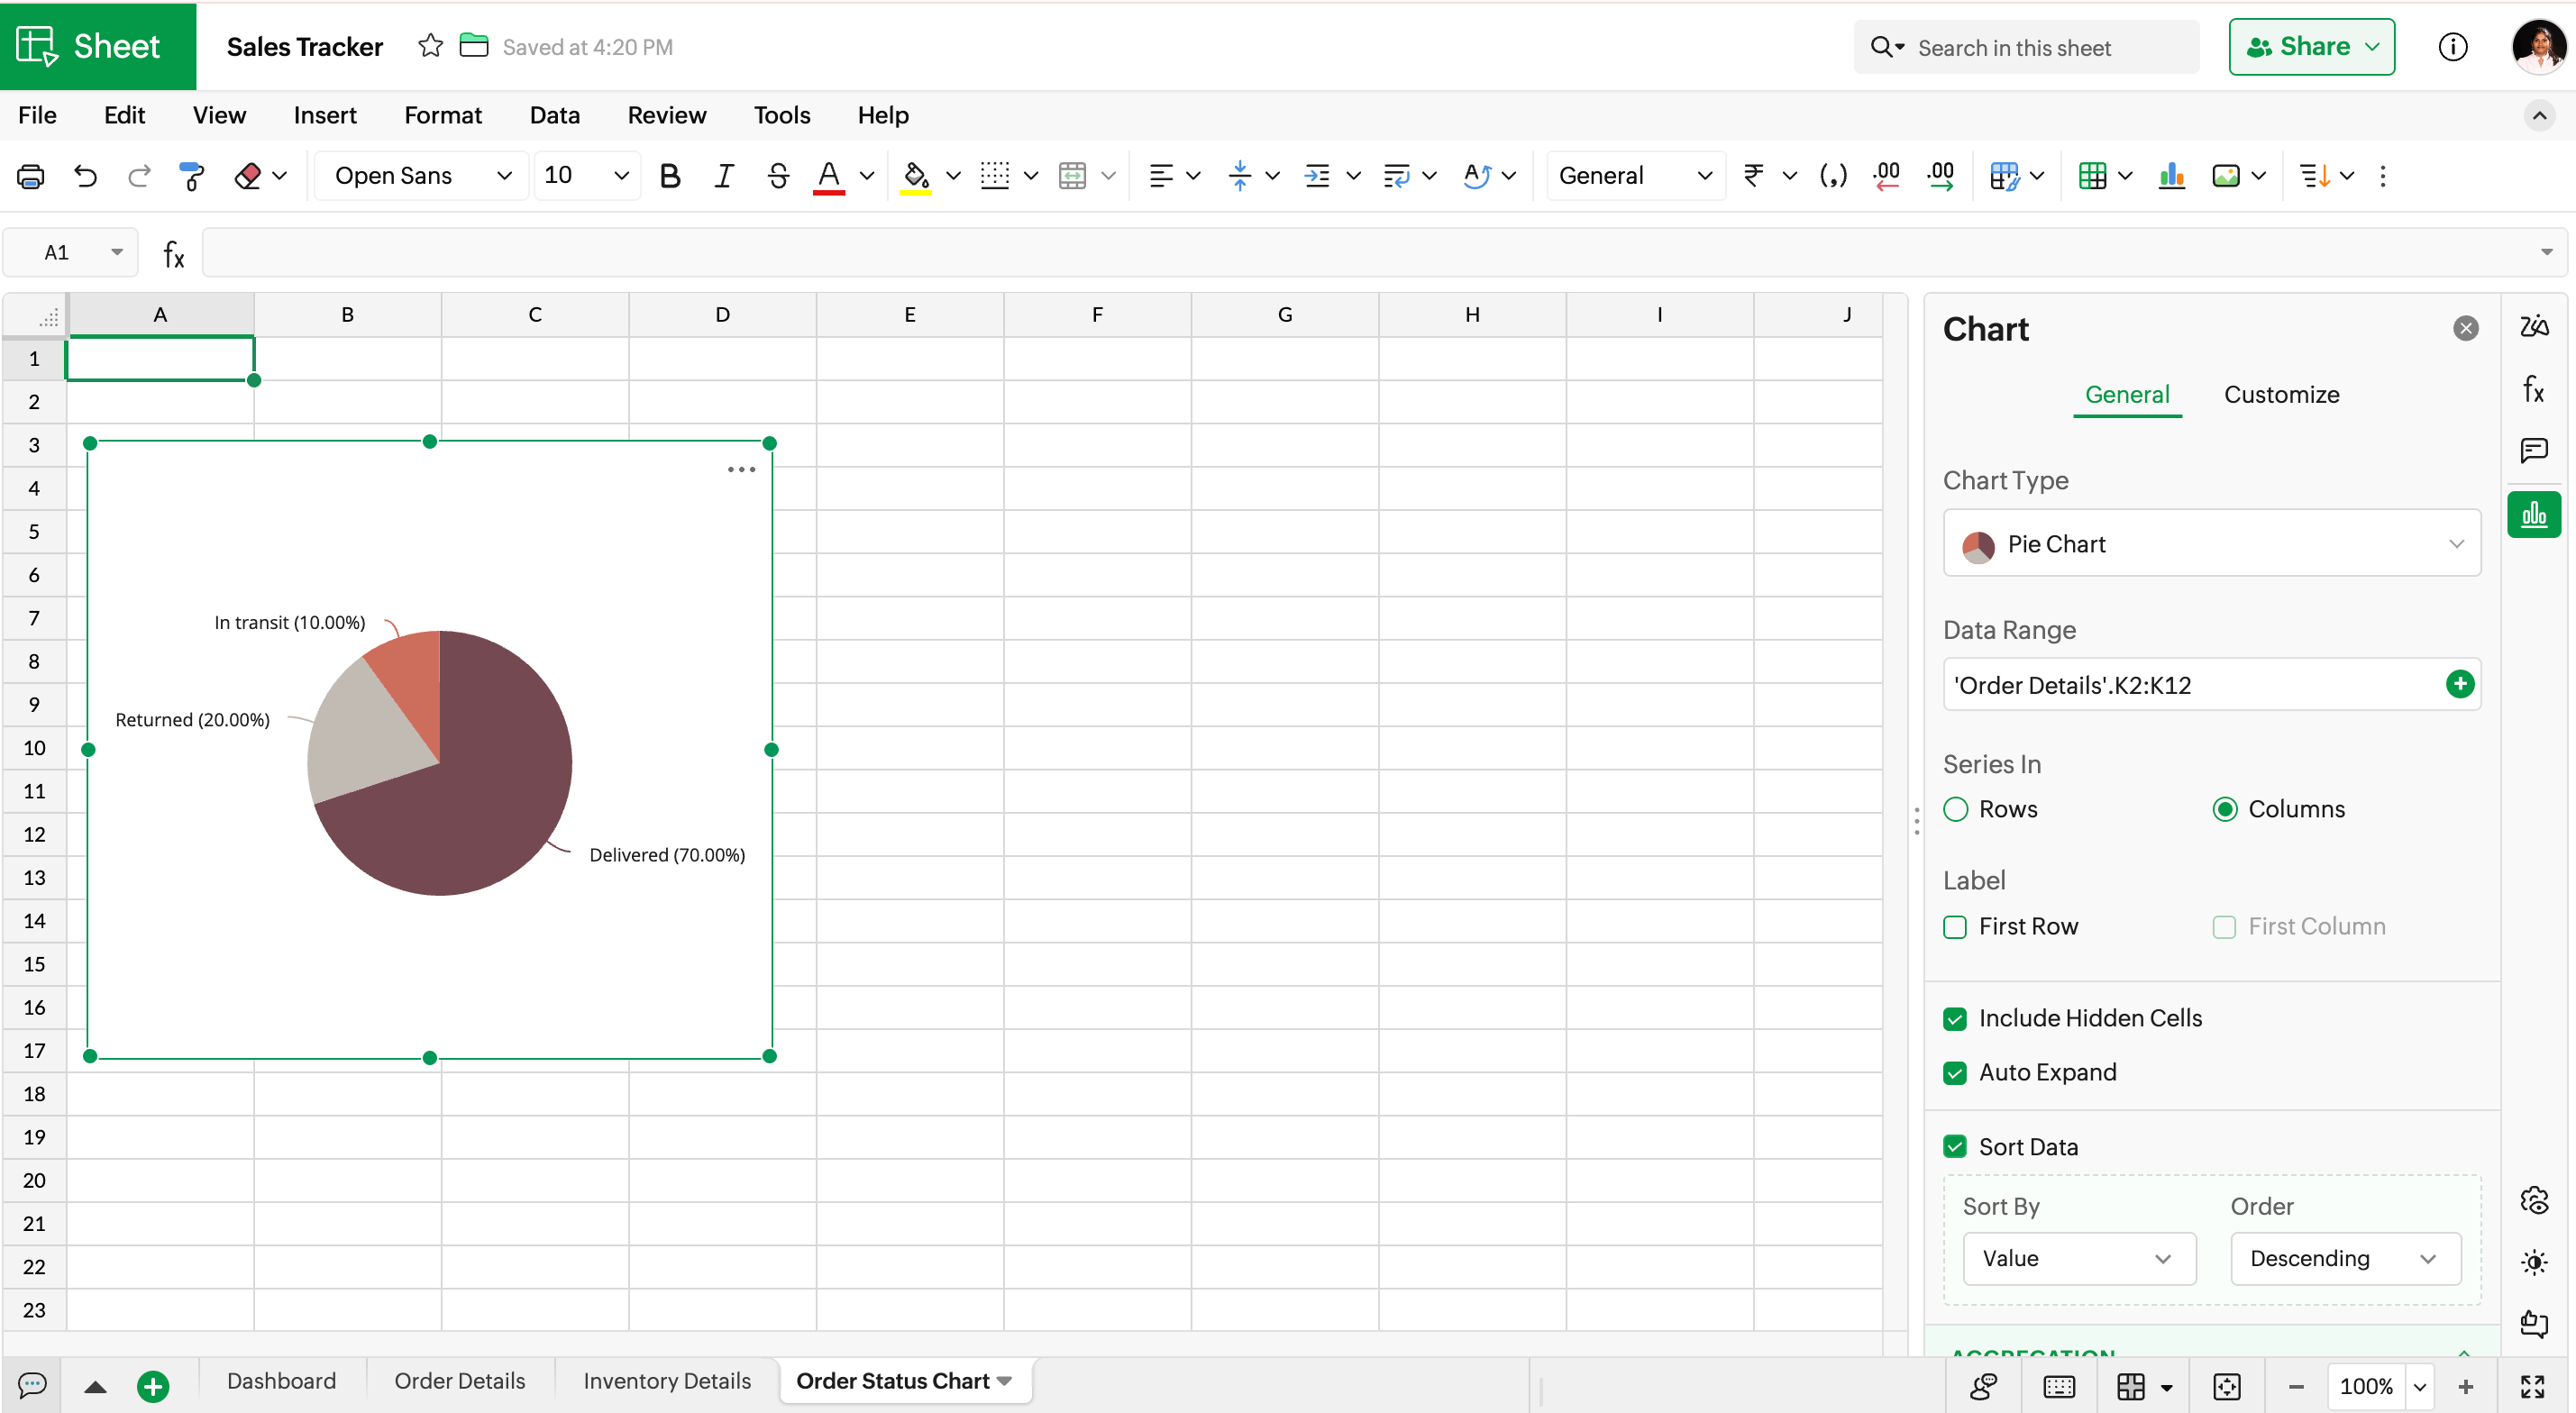Open the Open Sans font dropdown

[422, 176]
